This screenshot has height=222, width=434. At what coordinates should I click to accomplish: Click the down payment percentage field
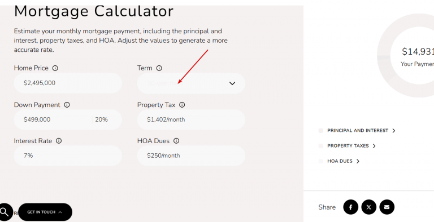[x=107, y=119]
